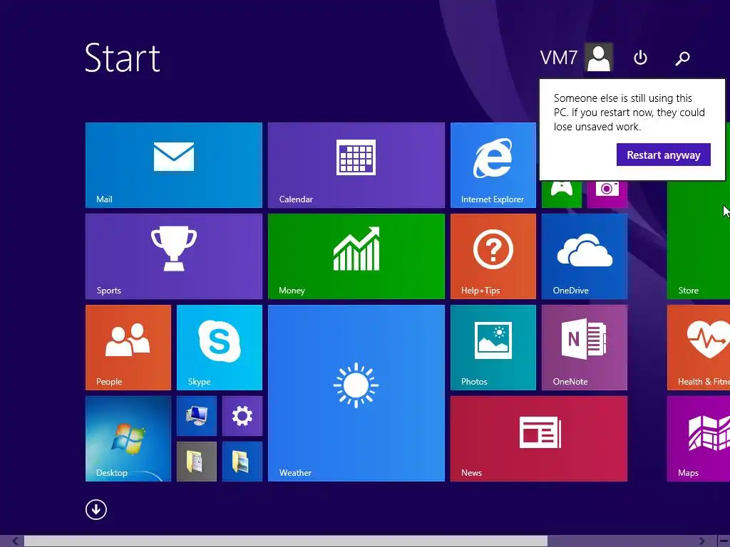
Task: Open the Help+Tips tile
Action: [493, 256]
